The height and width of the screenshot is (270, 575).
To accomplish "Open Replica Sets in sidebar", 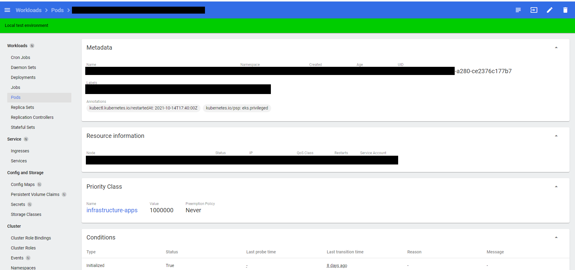I will (x=22, y=107).
